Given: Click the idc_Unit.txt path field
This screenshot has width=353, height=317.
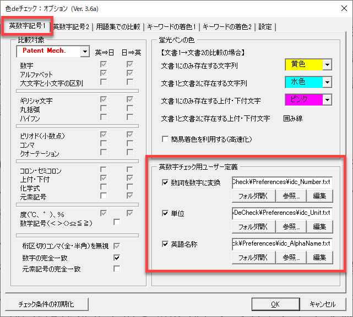Looking at the screenshot, I should 283,213.
